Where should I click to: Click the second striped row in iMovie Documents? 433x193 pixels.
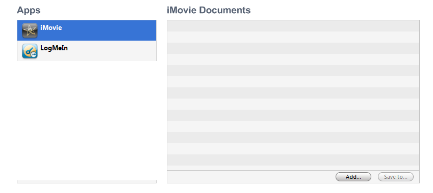pyautogui.click(x=293, y=37)
